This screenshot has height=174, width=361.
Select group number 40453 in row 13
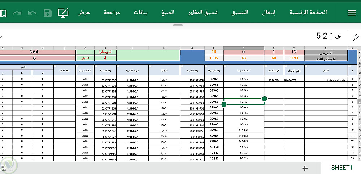214,147
